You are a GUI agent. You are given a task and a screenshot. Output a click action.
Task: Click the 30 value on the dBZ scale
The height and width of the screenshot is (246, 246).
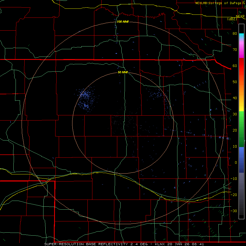(x=235, y=114)
